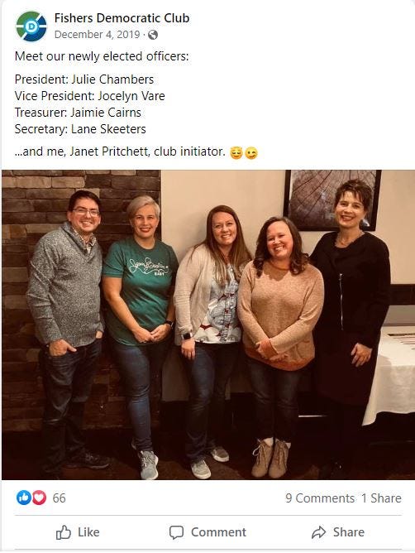Click the thumbs-up outline icon beside Like
415x553 pixels.
pos(64,532)
